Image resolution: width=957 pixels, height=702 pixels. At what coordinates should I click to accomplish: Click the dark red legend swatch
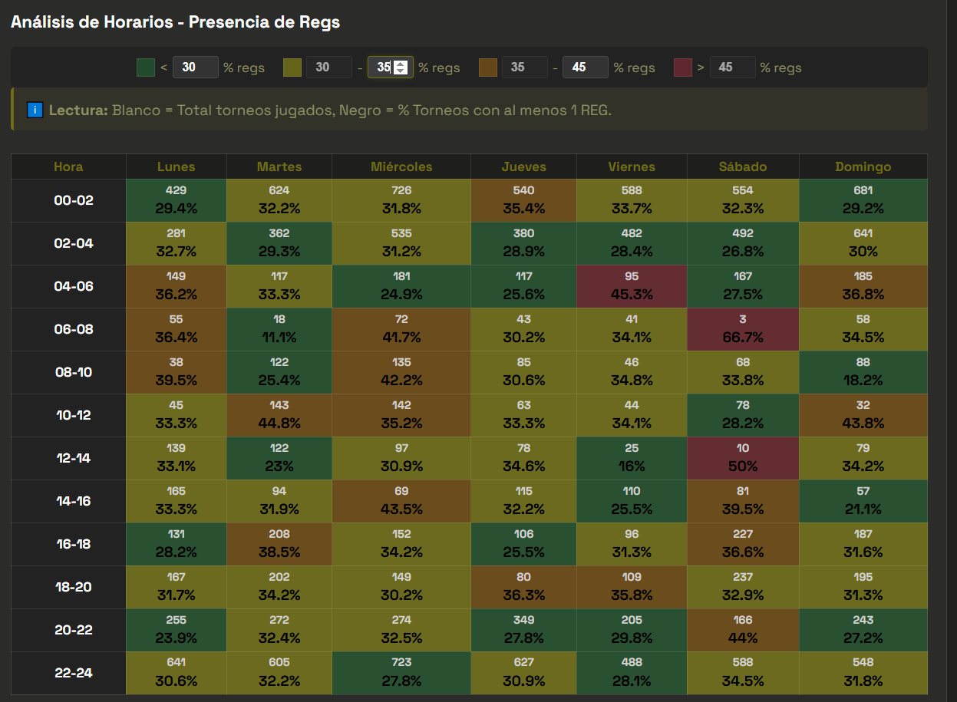click(683, 68)
